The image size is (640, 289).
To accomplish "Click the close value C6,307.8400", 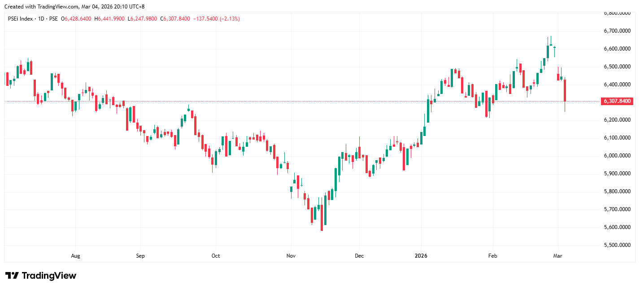I will tap(177, 19).
